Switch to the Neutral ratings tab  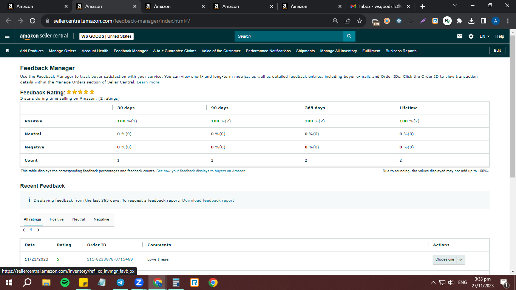(x=79, y=219)
